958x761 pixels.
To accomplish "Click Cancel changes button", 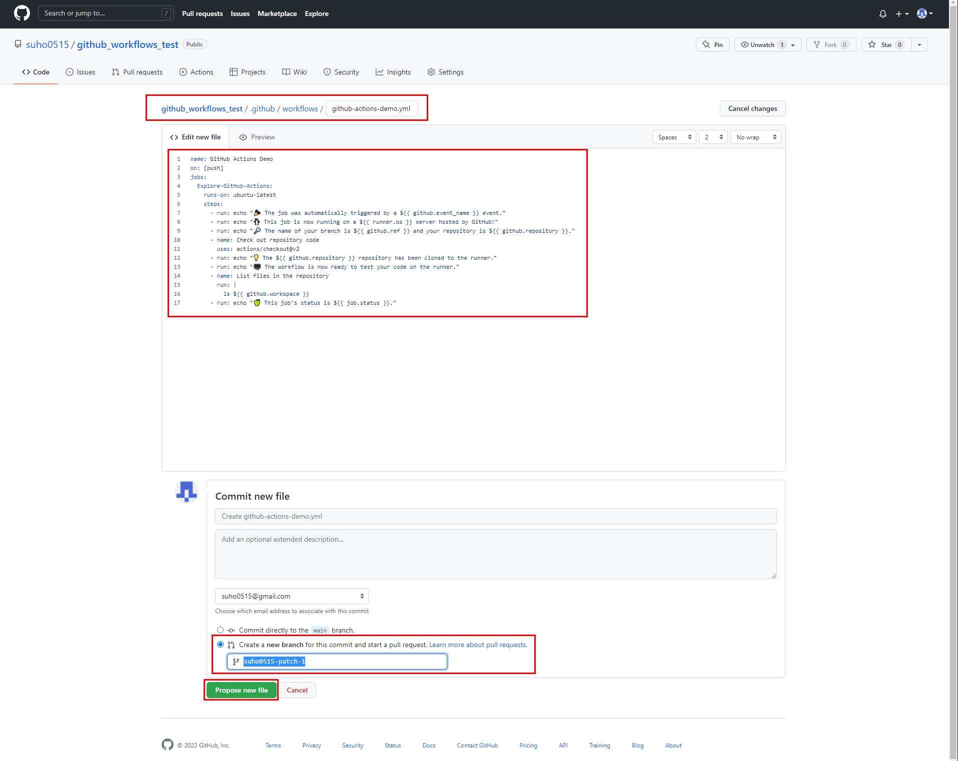I will point(752,108).
